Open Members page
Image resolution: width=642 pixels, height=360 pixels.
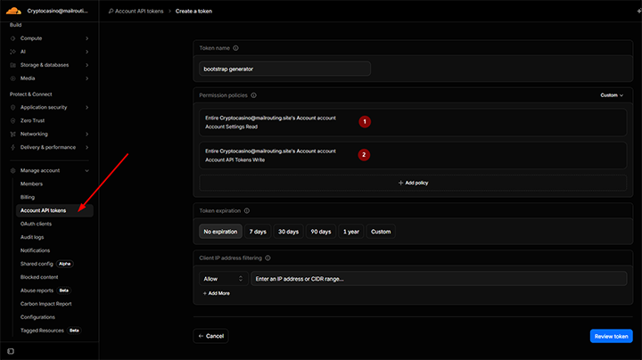pos(31,184)
